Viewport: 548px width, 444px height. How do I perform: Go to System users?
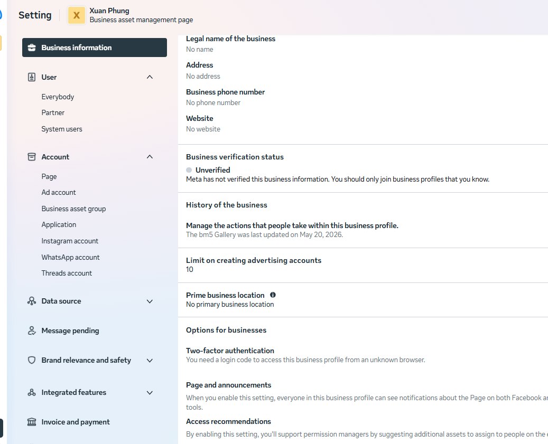pos(62,129)
